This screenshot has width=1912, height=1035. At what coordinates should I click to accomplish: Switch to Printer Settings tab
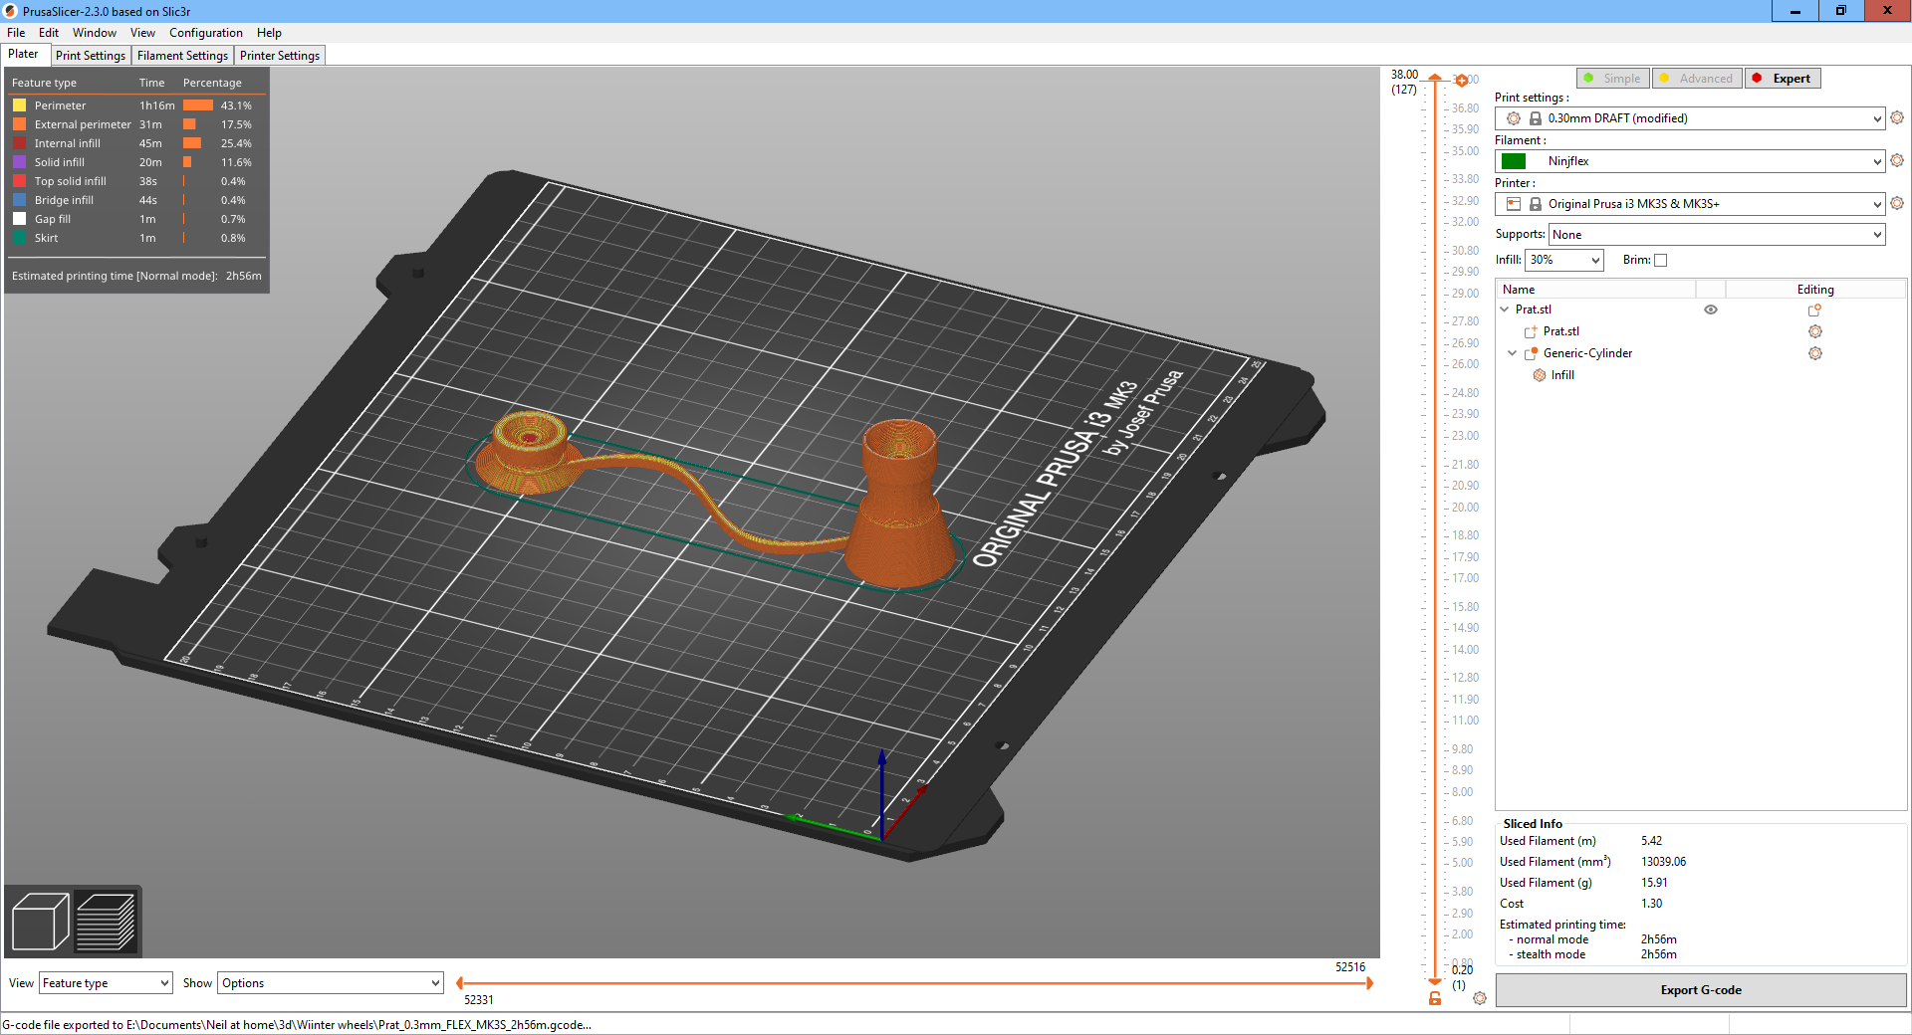tap(280, 56)
